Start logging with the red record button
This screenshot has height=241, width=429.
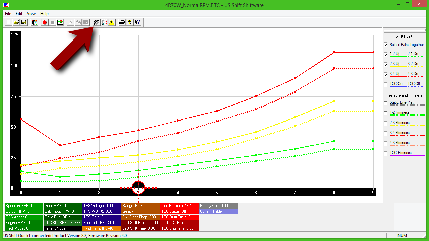(45, 22)
